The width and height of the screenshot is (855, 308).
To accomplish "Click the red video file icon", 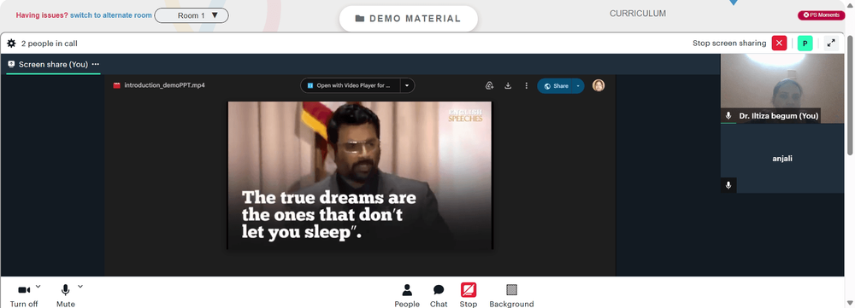I will click(116, 85).
